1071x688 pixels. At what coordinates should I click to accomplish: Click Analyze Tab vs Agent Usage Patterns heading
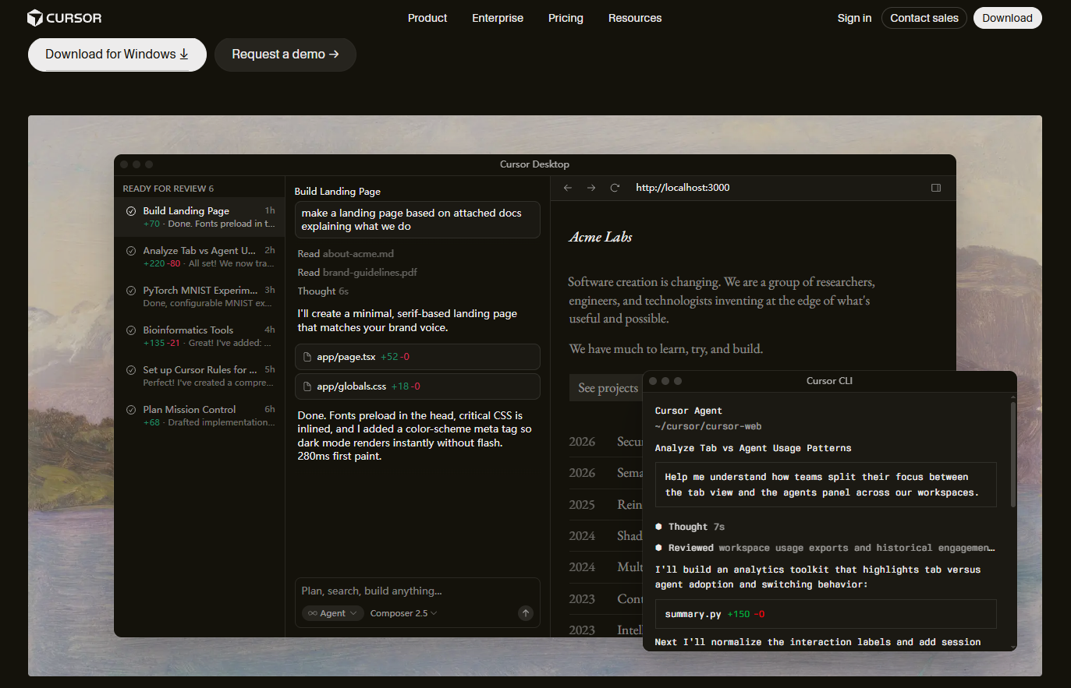coord(754,448)
